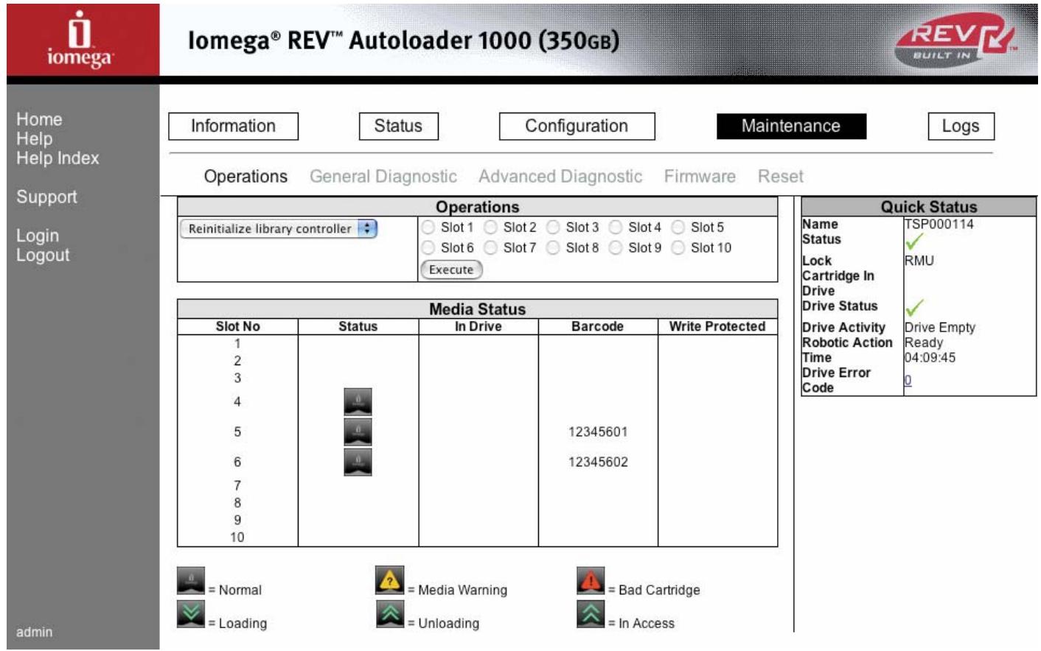This screenshot has height=651, width=1041.
Task: Open Help Index in sidebar
Action: [58, 158]
